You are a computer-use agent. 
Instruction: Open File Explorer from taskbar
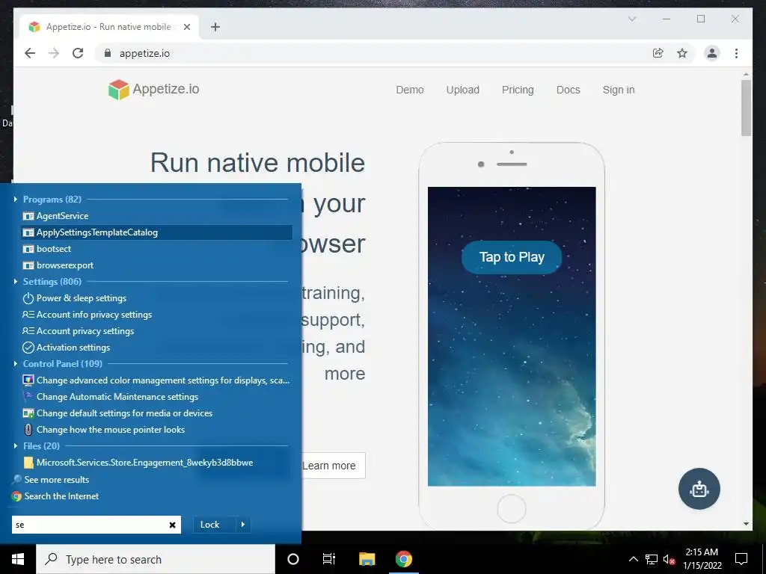point(367,559)
